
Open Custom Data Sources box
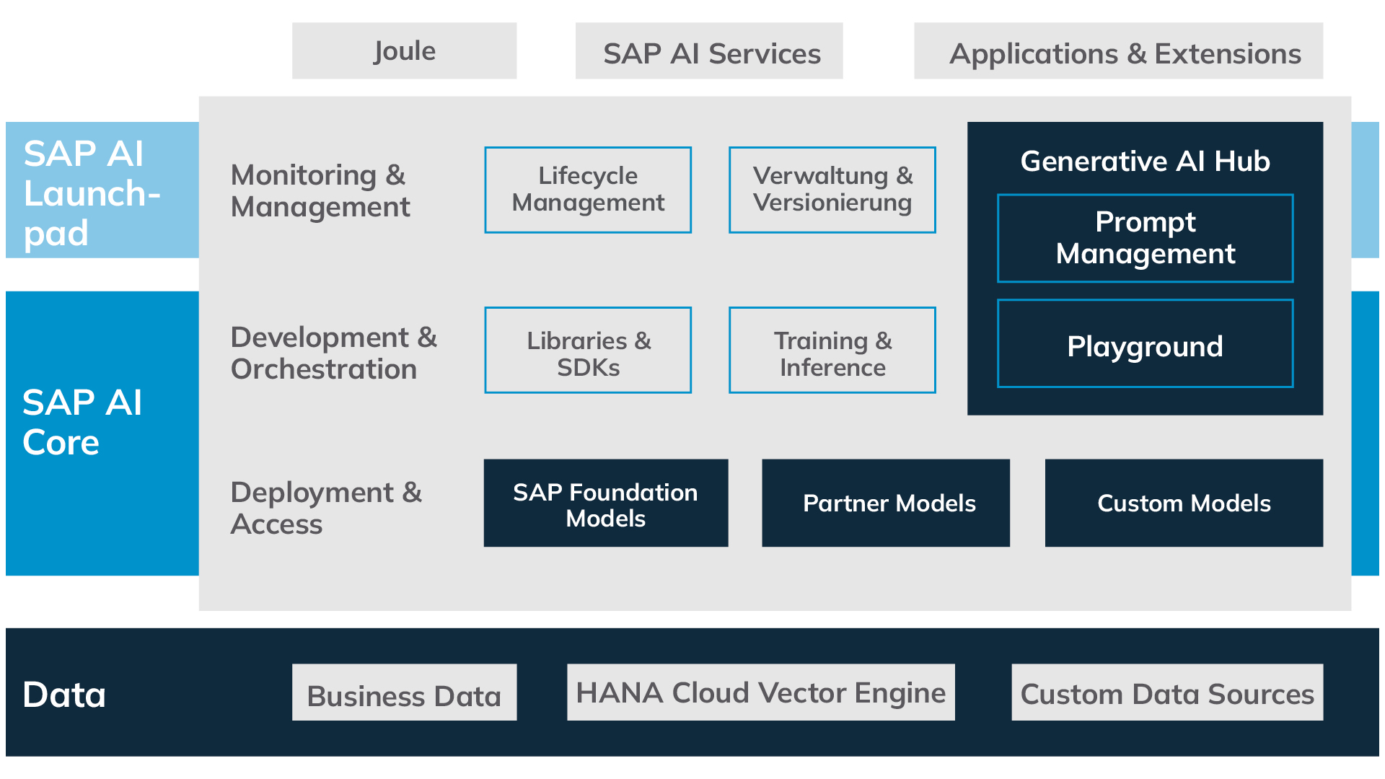(x=1167, y=692)
